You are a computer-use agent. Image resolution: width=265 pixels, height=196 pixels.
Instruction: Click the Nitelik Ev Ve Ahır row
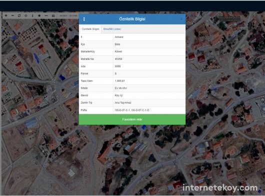pos(132,88)
